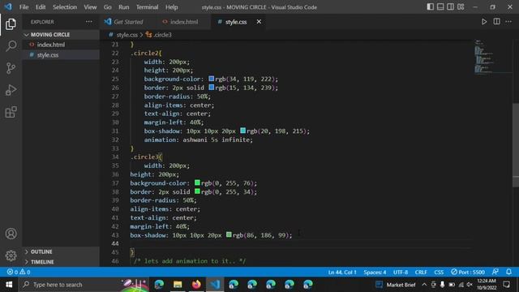Click the Market Brief taskbar widget
519x292 pixels.
point(395,285)
